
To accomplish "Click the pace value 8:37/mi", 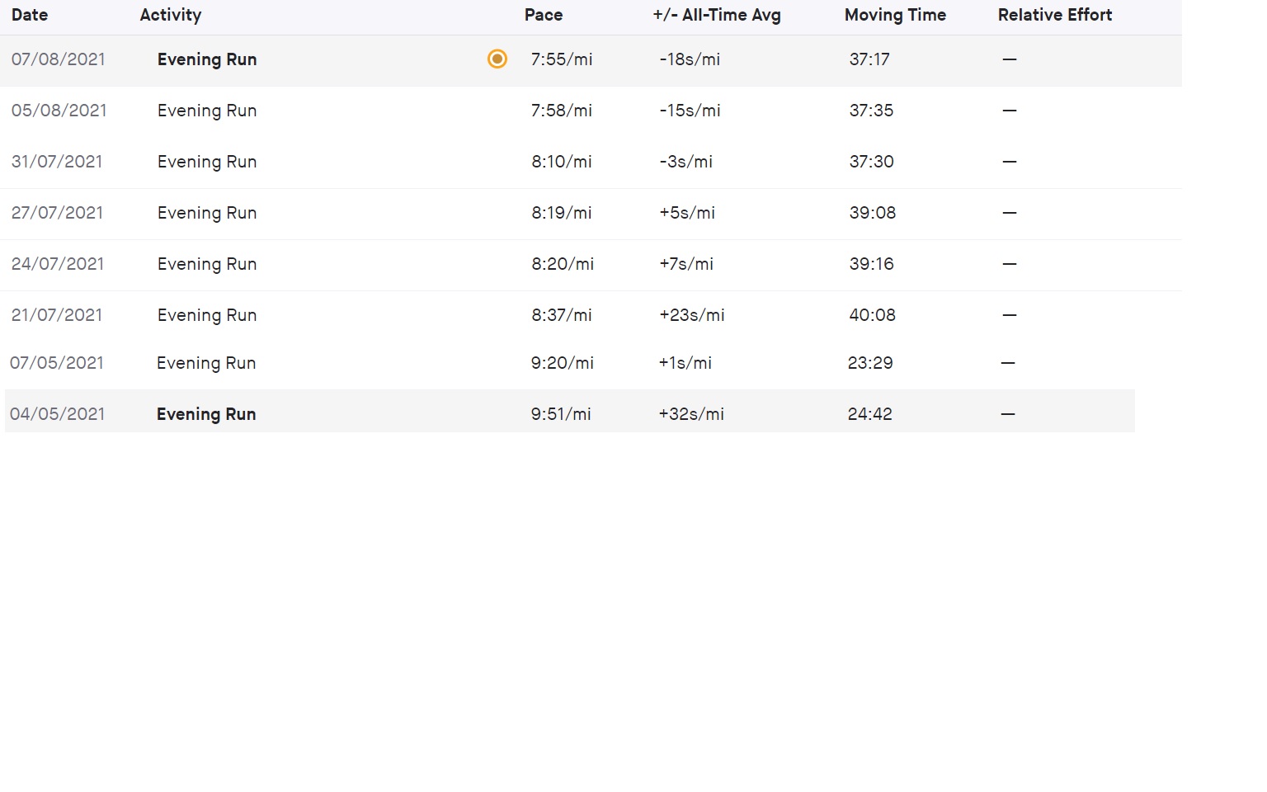I will [562, 315].
